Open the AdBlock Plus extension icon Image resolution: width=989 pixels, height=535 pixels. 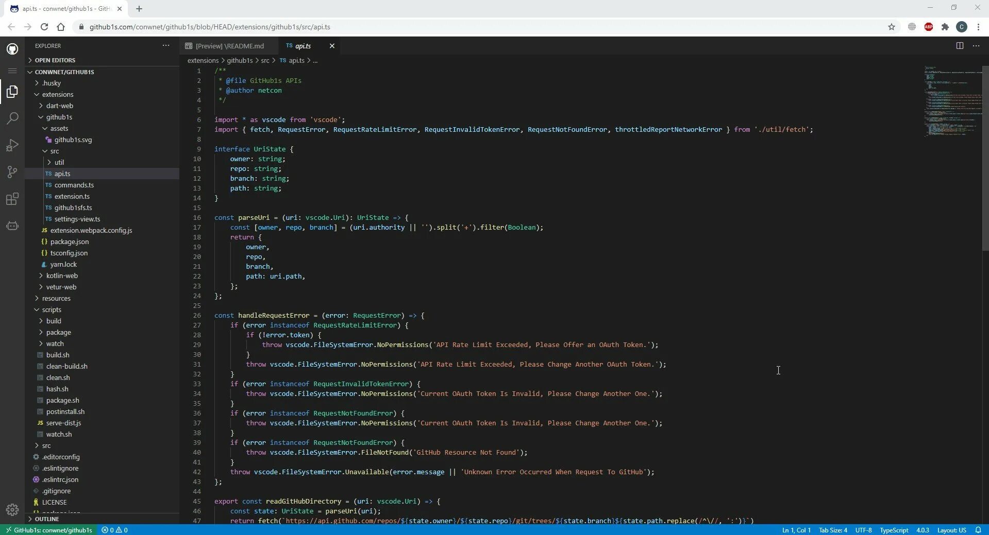929,27
